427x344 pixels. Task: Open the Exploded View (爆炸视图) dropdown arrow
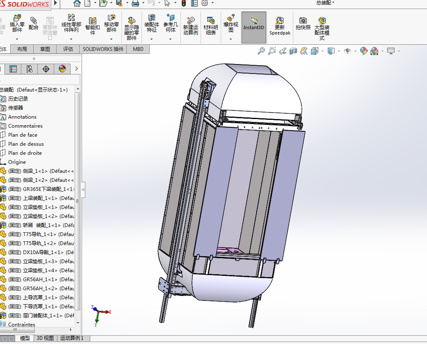[x=231, y=39]
